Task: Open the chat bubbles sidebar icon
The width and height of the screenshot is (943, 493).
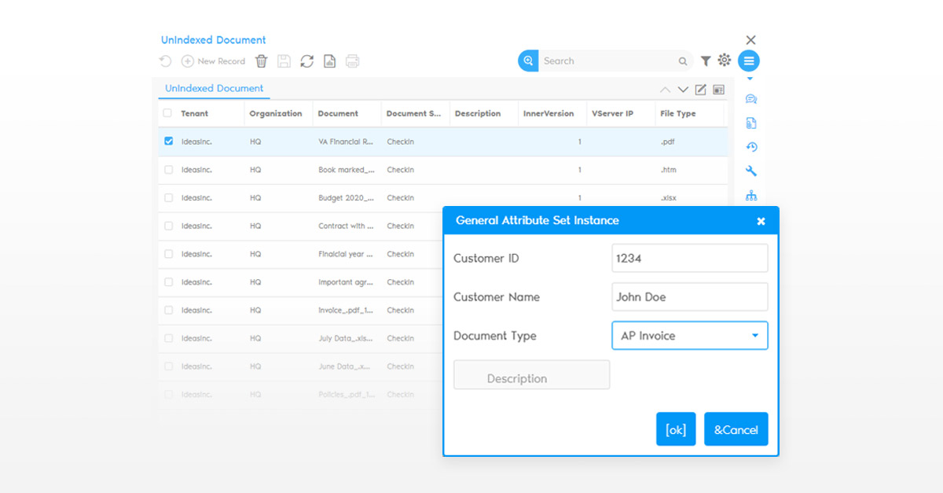Action: click(x=750, y=99)
